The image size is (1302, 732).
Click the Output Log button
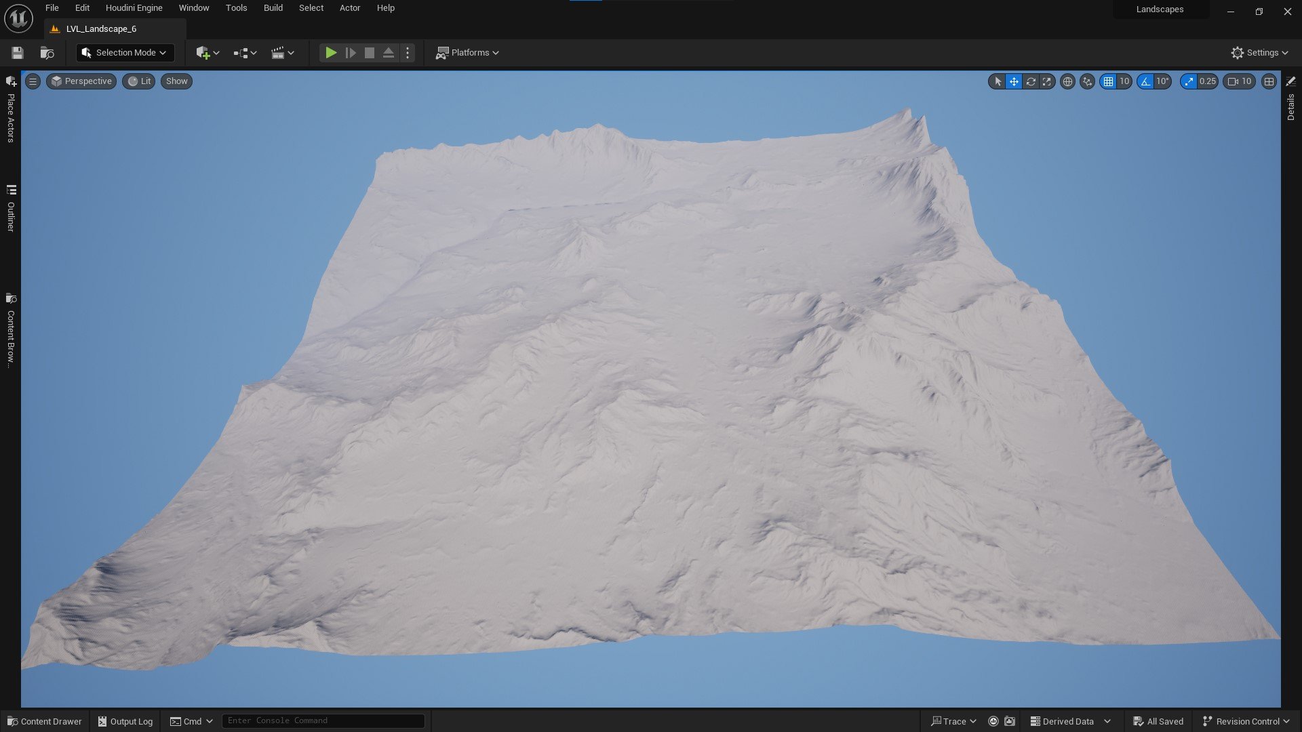click(x=125, y=721)
